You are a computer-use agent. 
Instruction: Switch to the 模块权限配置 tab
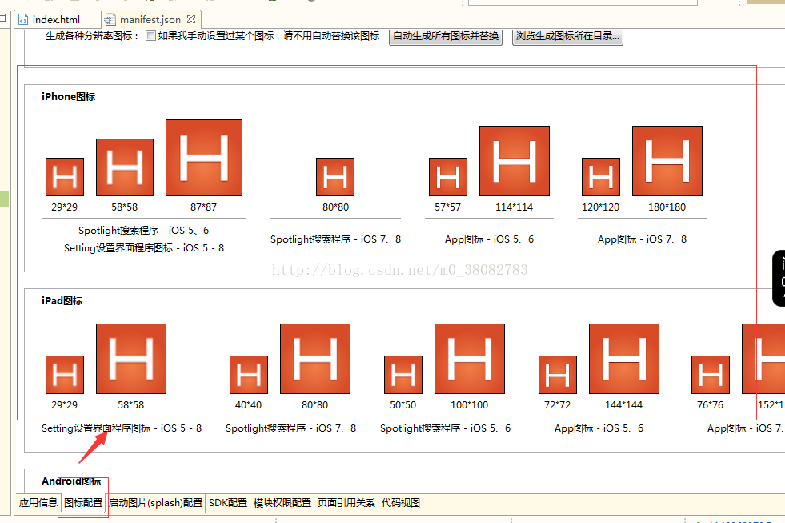(282, 502)
